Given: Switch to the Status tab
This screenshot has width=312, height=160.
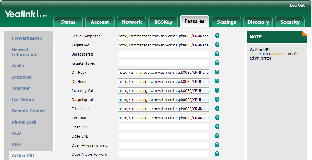Looking at the screenshot, I should pyautogui.click(x=68, y=22).
